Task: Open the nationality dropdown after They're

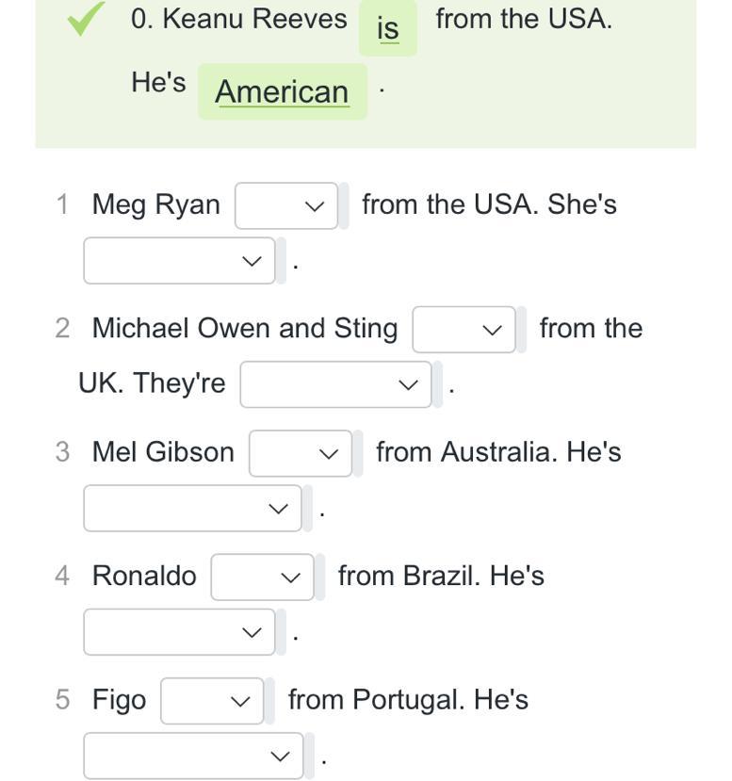Action: 335,384
